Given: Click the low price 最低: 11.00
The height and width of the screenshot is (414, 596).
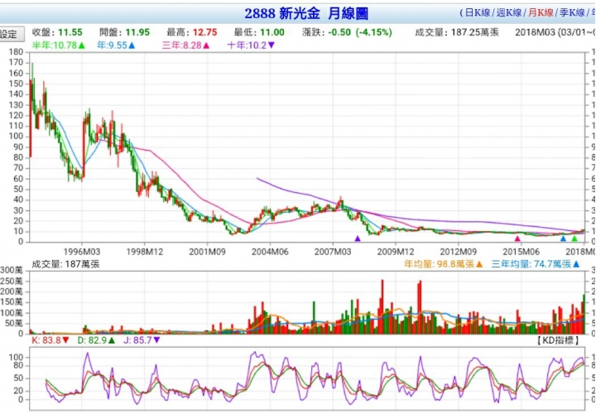Looking at the screenshot, I should pyautogui.click(x=259, y=32).
